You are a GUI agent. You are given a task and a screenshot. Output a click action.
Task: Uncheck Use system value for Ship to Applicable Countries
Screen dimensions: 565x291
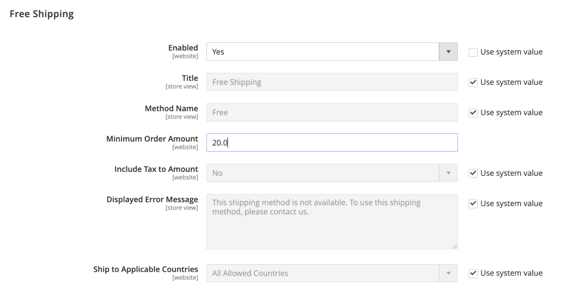[x=473, y=273]
